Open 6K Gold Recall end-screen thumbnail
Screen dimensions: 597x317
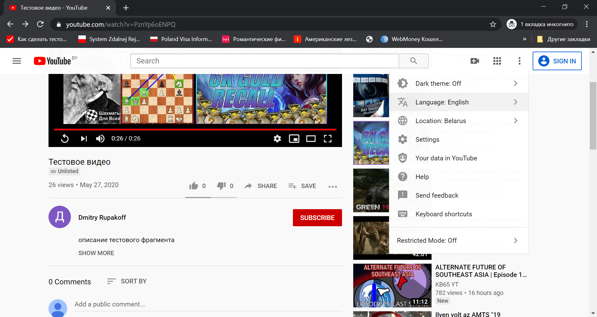click(x=261, y=99)
